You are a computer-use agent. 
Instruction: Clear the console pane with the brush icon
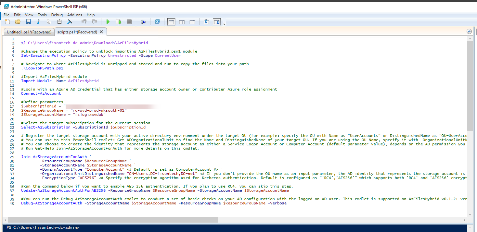70,22
